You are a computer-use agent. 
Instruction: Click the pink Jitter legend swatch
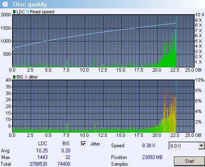click(x=26, y=77)
